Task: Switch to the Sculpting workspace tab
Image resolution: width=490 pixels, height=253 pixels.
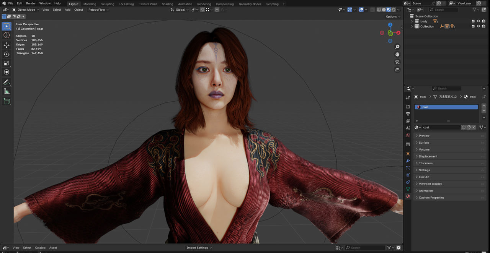Action: point(108,4)
